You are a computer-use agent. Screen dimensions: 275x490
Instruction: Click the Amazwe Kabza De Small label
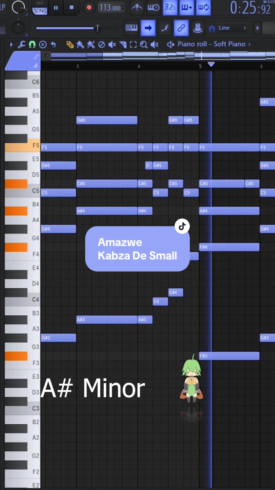click(137, 249)
